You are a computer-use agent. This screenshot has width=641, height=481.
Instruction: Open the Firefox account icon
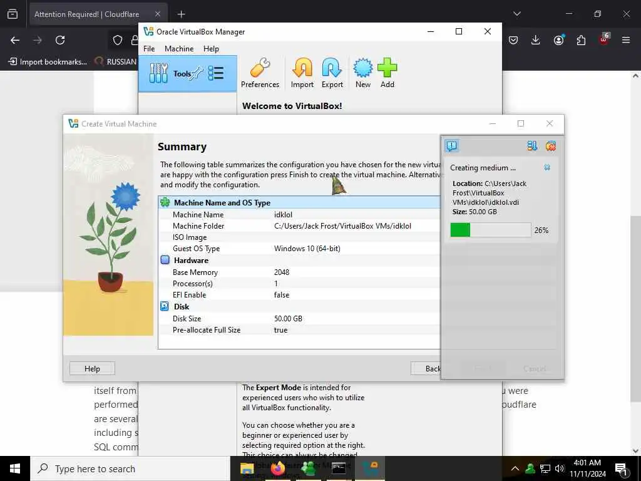(558, 40)
